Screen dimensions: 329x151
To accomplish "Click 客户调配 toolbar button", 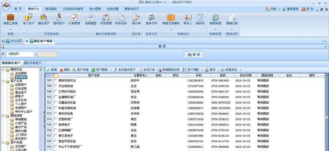I will coord(191,70).
